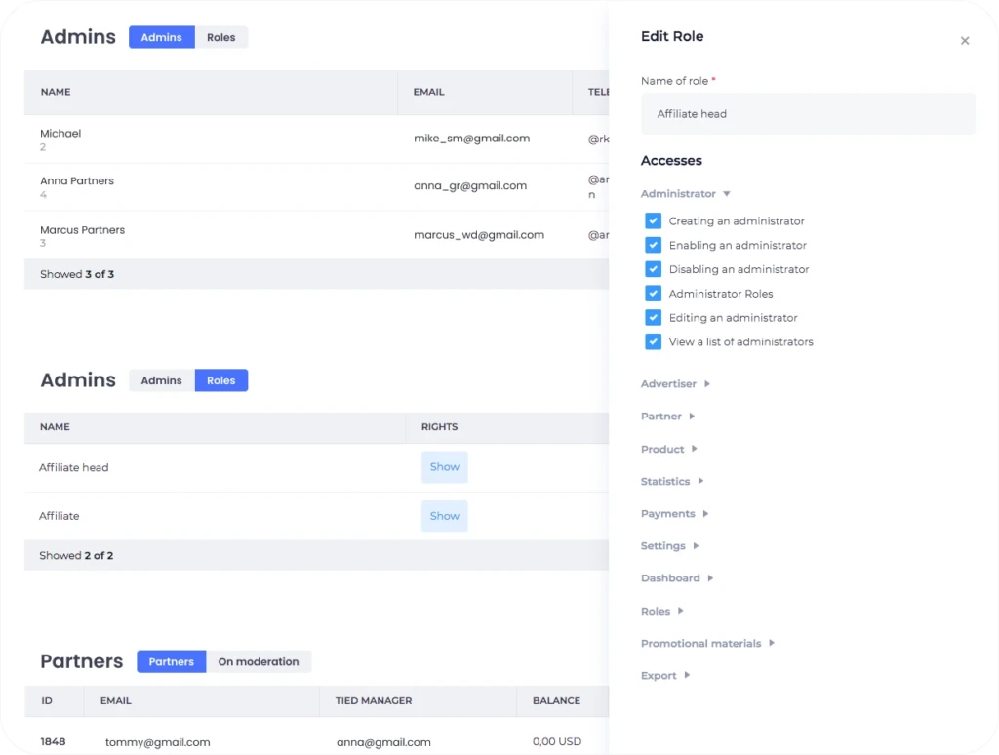
Task: Expand the Advertiser accesses section
Action: pos(675,384)
